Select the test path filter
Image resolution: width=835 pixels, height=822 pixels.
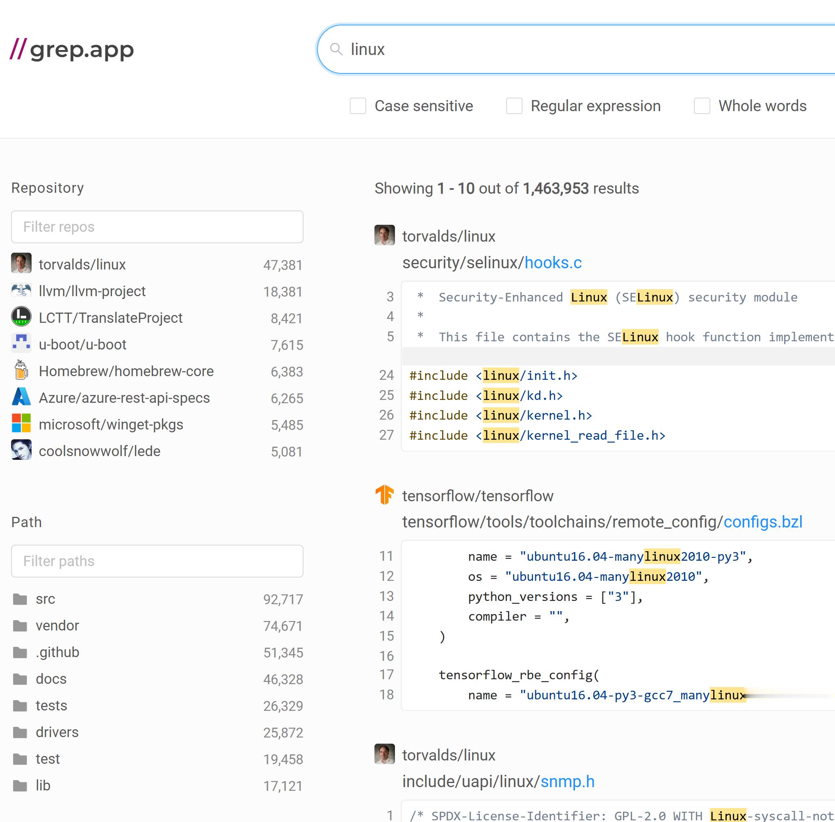tap(157, 759)
